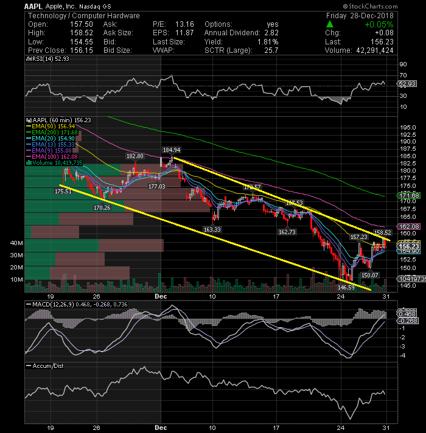This screenshot has width=426, height=433.
Task: Click the EMA(13) 155.33 legend entry
Action: coord(53,144)
